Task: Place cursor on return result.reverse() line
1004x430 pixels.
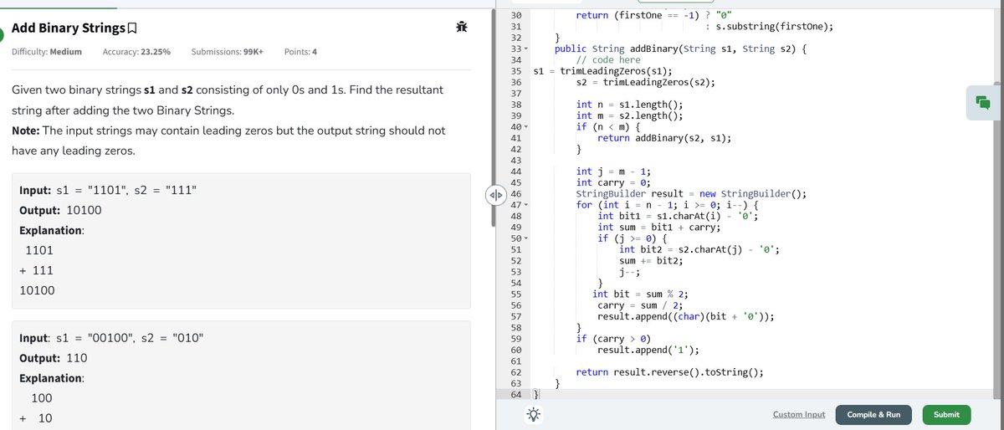Action: pyautogui.click(x=669, y=372)
